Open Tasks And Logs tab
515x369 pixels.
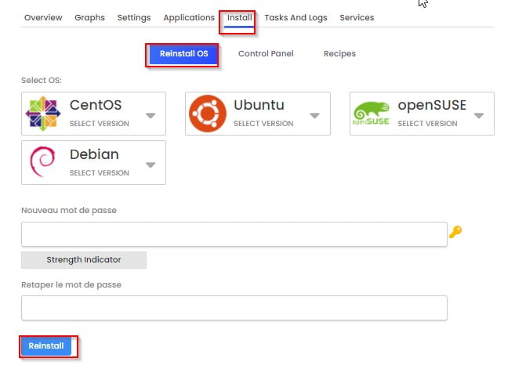coord(296,17)
